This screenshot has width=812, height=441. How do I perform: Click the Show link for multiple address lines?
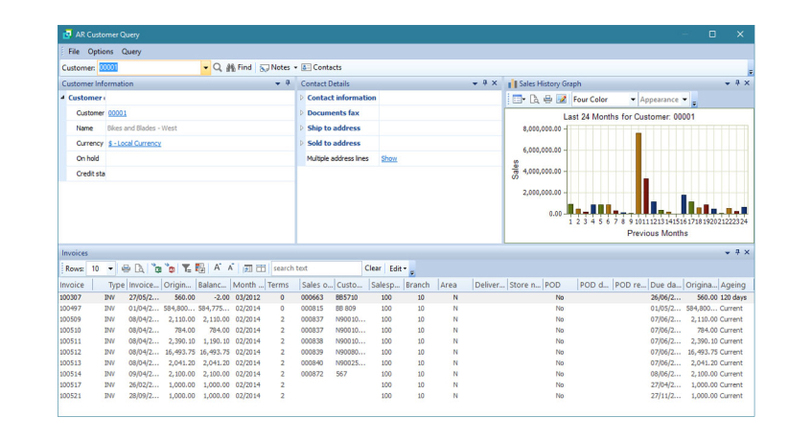click(388, 158)
